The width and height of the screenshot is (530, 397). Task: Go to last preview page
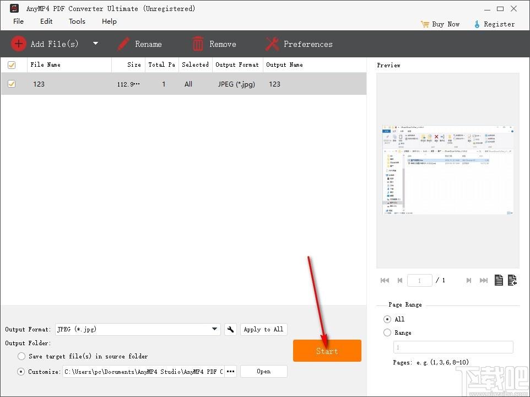pos(484,280)
